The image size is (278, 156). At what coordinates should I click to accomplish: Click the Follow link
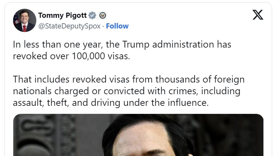click(117, 26)
